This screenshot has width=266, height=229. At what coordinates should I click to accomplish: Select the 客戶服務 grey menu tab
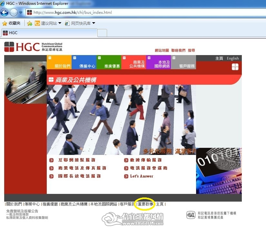point(183,62)
